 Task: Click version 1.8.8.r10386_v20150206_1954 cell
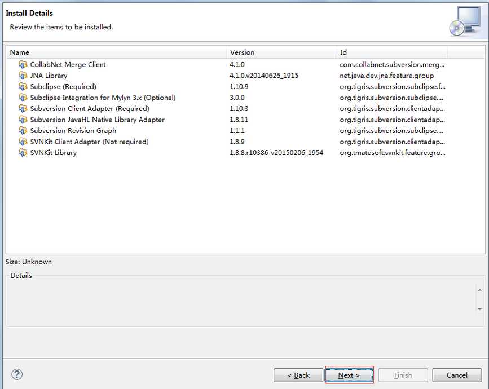coord(276,152)
